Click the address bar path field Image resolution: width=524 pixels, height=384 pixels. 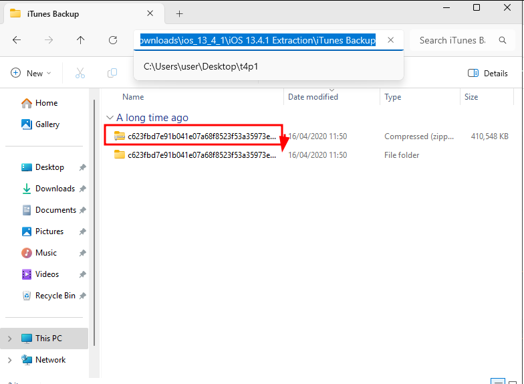258,40
